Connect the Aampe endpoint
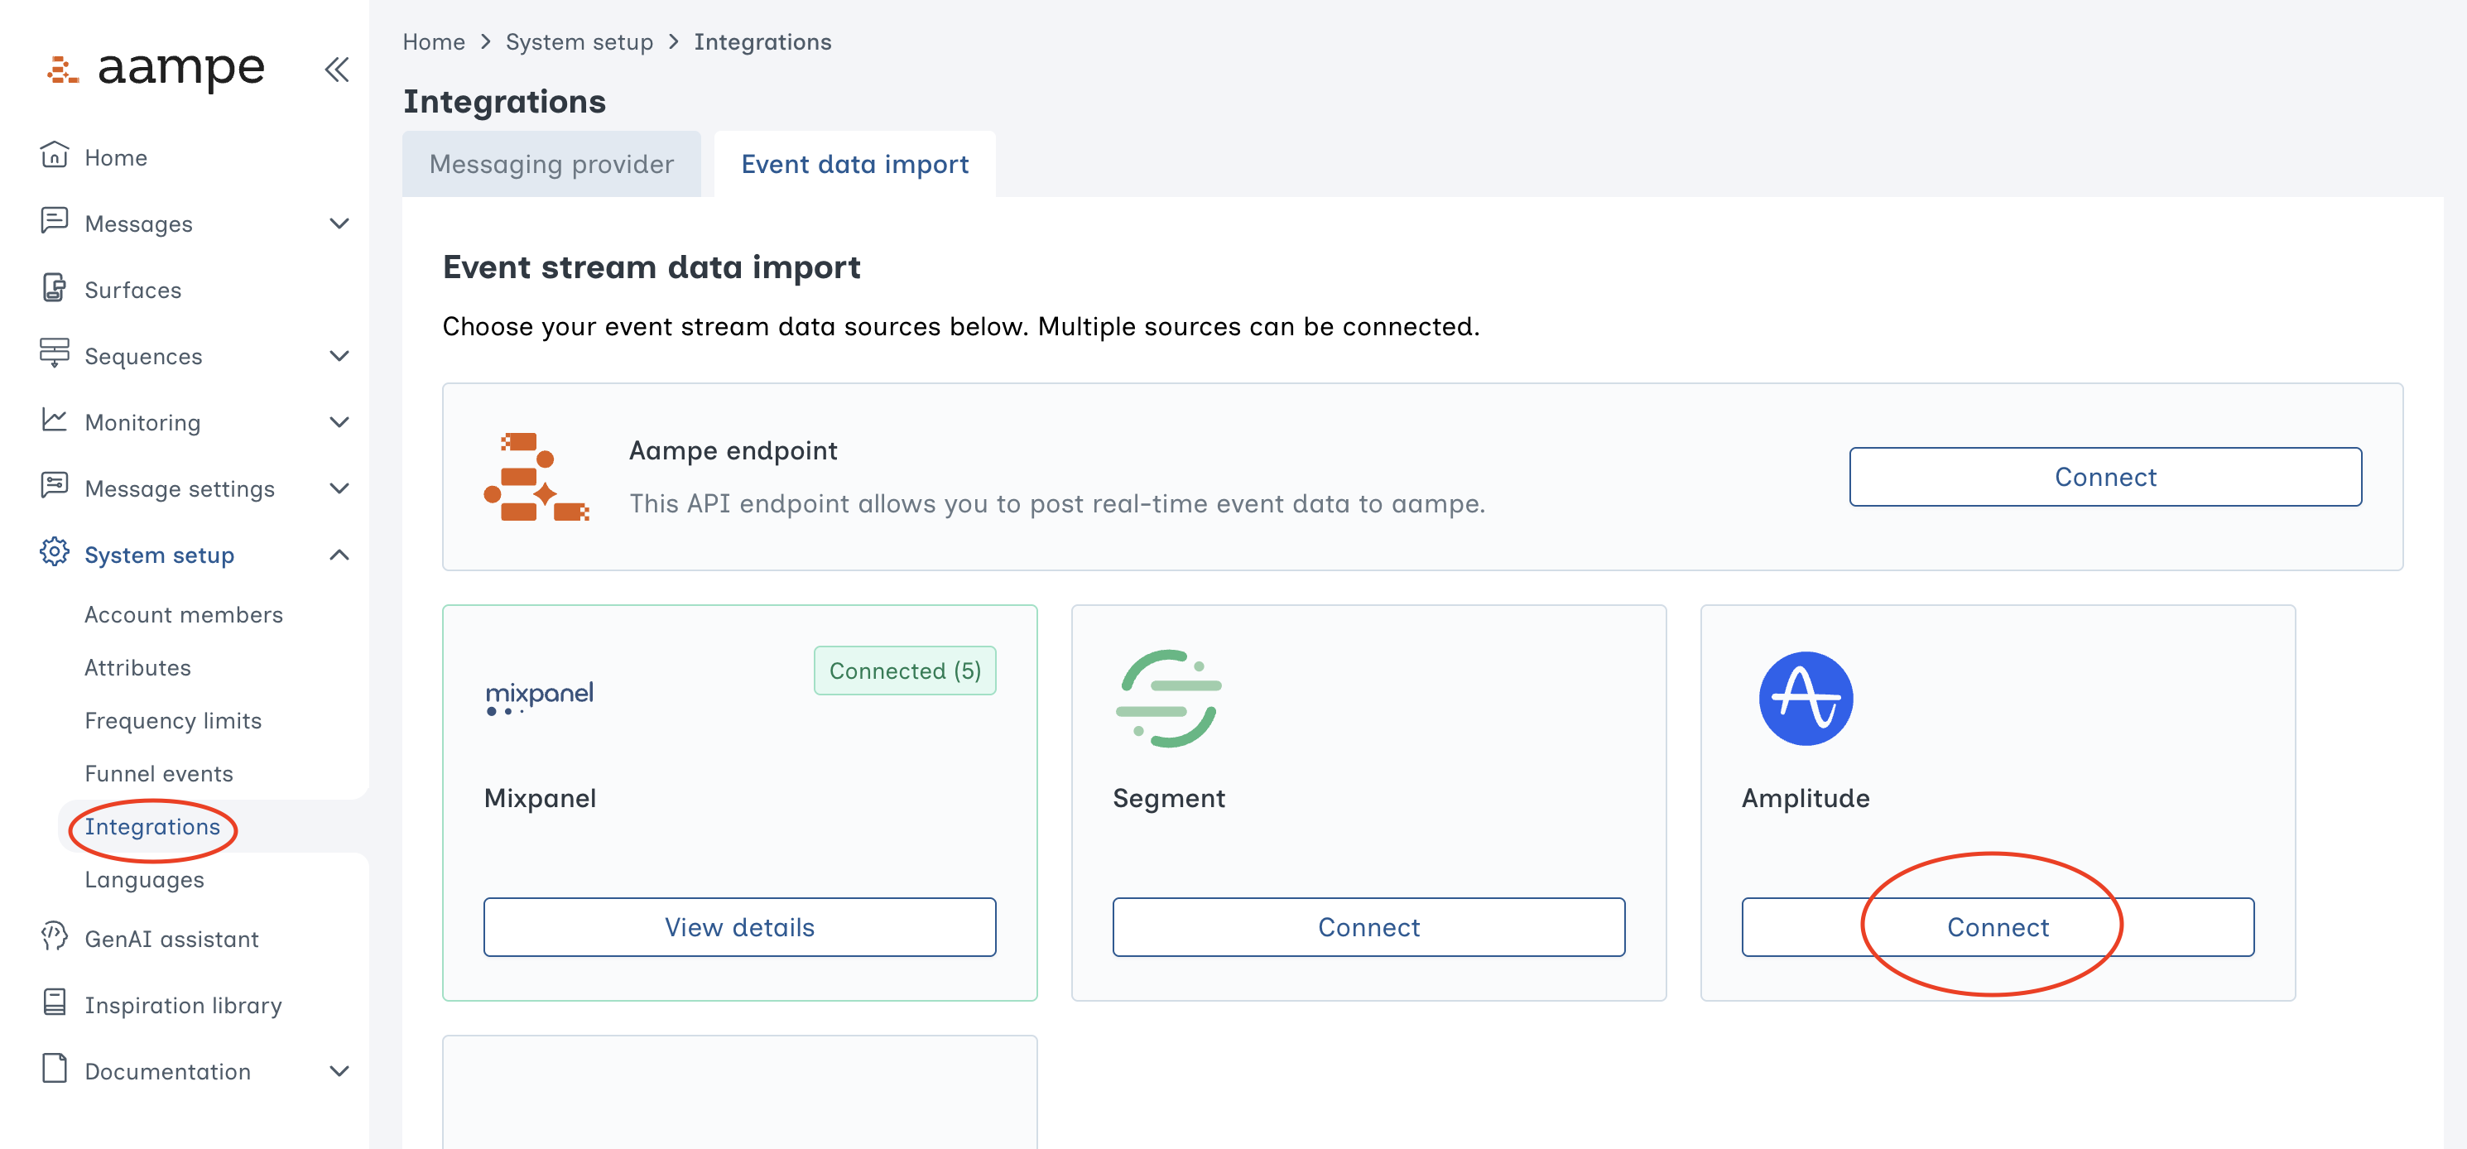2467x1149 pixels. 2104,476
